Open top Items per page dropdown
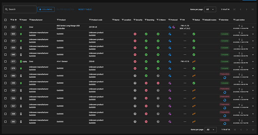This screenshot has height=135, width=258. click(x=210, y=9)
